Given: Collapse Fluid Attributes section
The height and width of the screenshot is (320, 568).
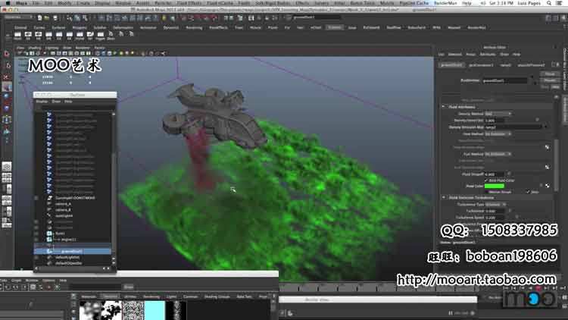Looking at the screenshot, I should 443,107.
